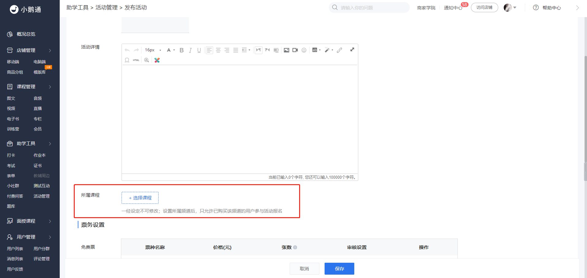Insert a video into activity details

pos(295,50)
